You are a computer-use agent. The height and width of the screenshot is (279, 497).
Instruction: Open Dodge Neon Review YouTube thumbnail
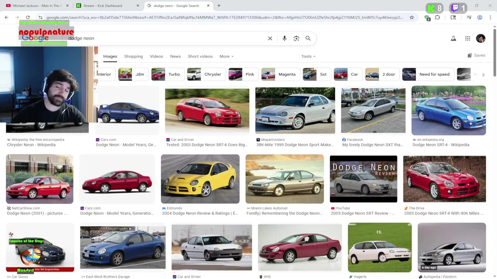click(363, 179)
